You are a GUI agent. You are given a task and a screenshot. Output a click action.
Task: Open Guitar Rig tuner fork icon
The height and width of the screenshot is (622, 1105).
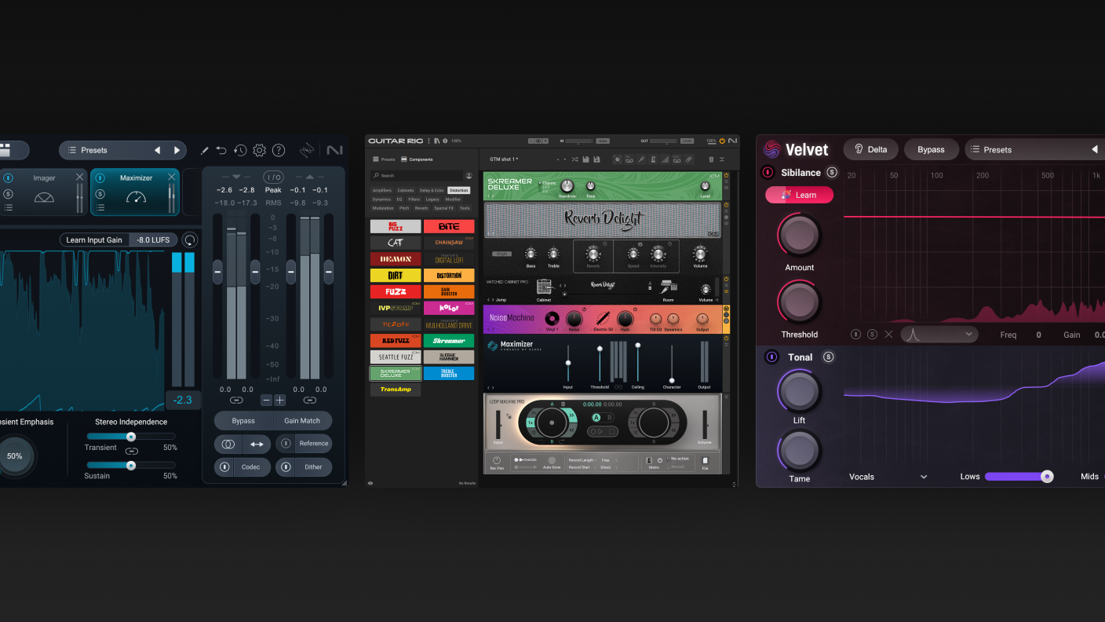pyautogui.click(x=641, y=160)
